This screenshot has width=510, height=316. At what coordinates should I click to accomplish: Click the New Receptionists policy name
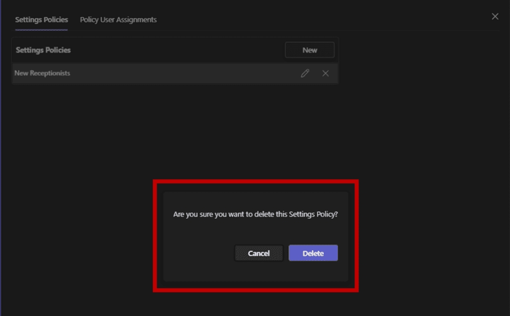[42, 73]
